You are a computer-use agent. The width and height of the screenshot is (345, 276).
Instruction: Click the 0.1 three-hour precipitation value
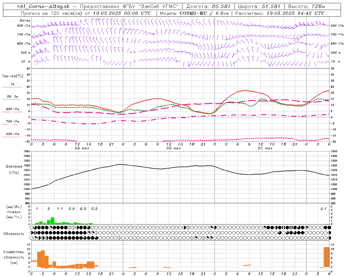[323, 209]
